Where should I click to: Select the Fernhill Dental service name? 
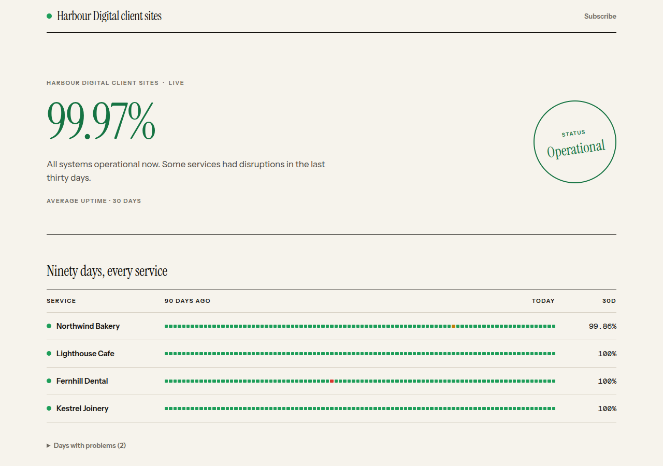tap(82, 381)
